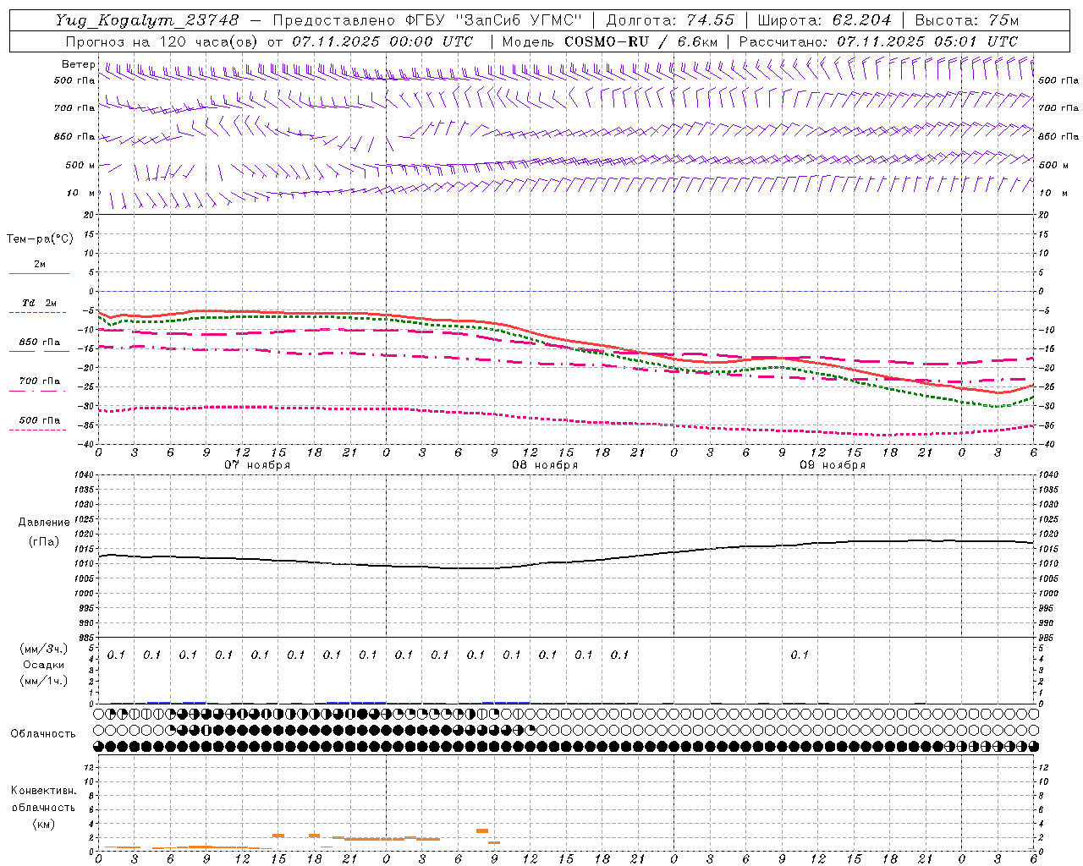Click the provider text ФГБУ "ЗапСиб УГМС"
The width and height of the screenshot is (1083, 866).
tap(494, 20)
